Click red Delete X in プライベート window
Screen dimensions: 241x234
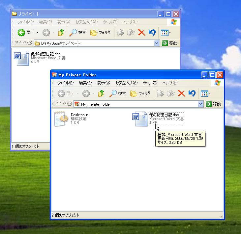(141, 33)
